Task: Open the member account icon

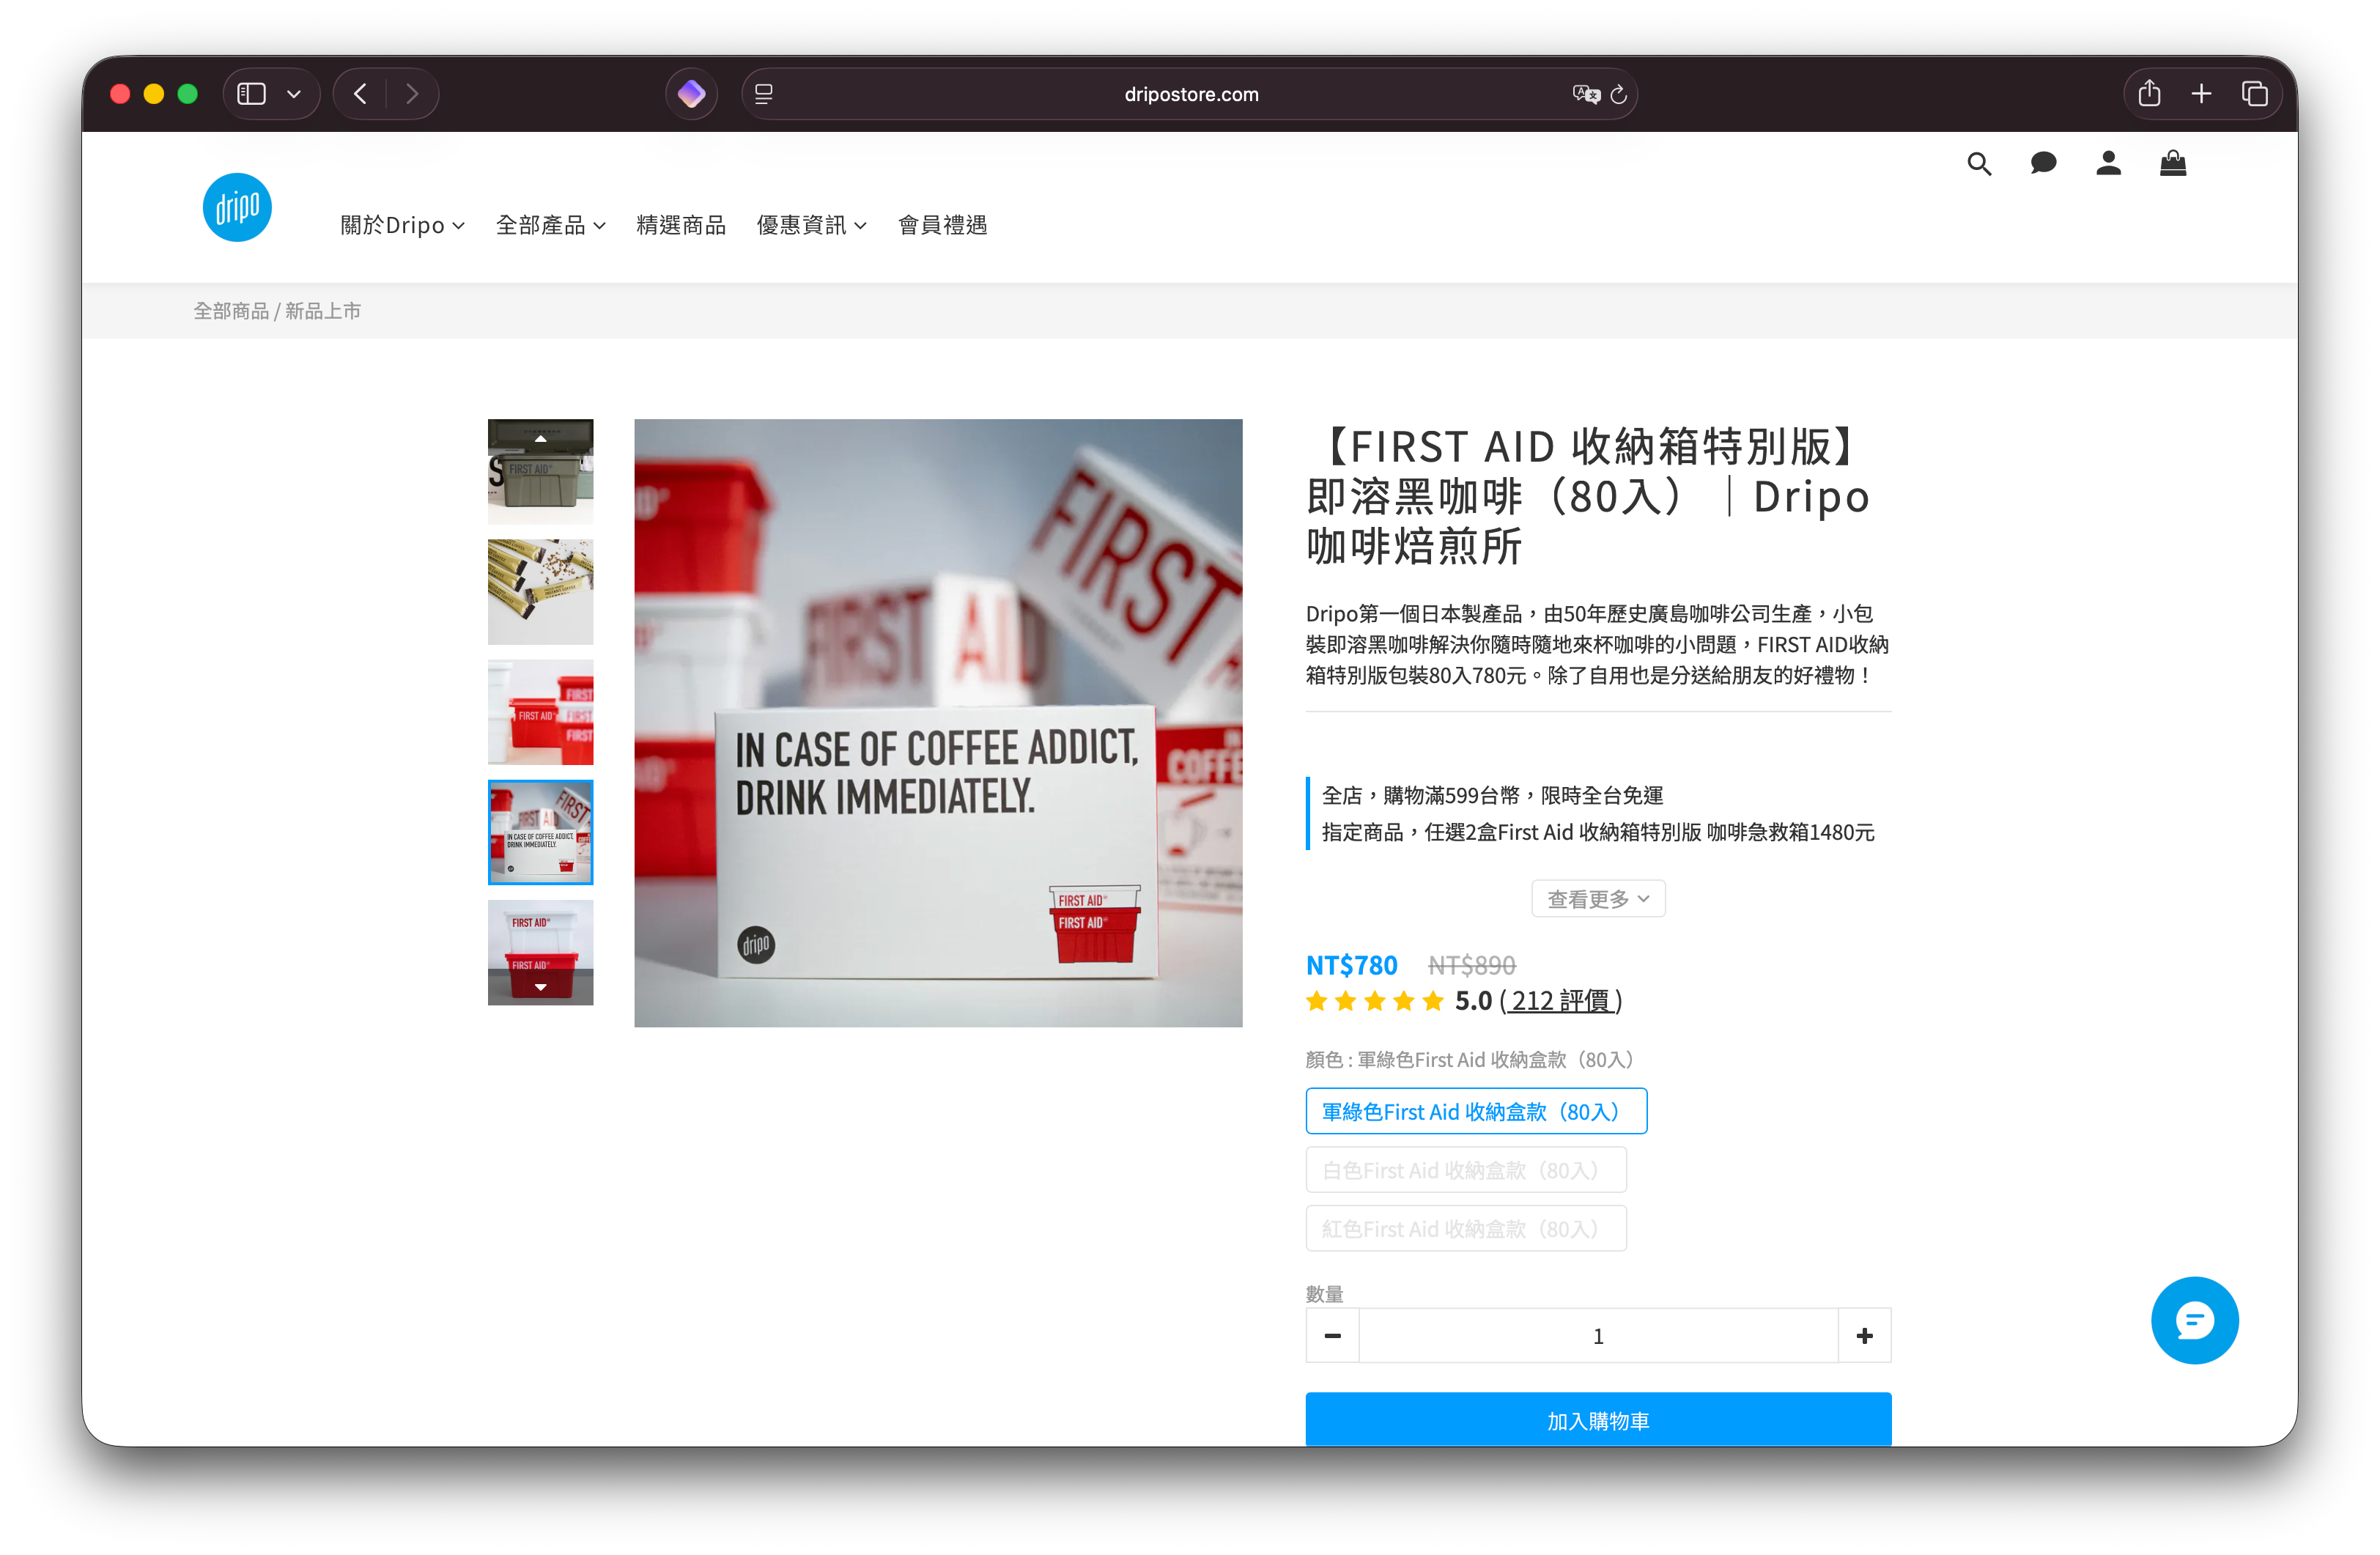Action: 2108,163
